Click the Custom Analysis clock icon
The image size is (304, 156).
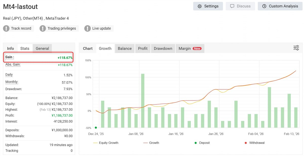(264, 6)
